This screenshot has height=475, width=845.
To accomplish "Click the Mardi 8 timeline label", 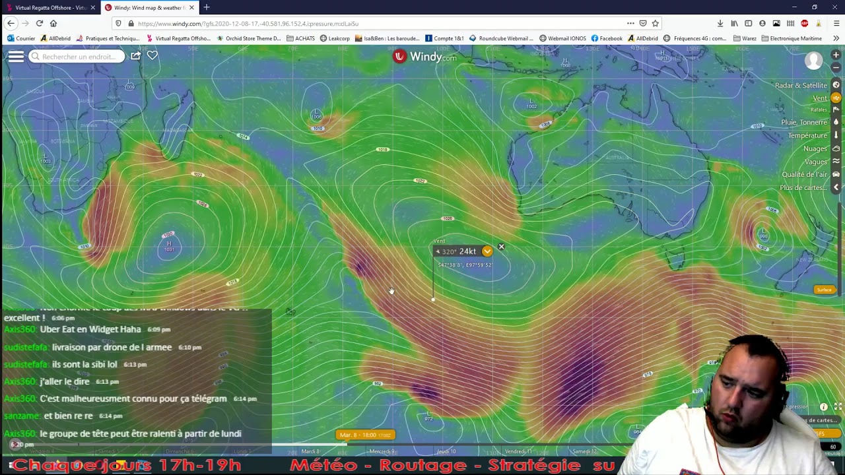I will click(310, 451).
